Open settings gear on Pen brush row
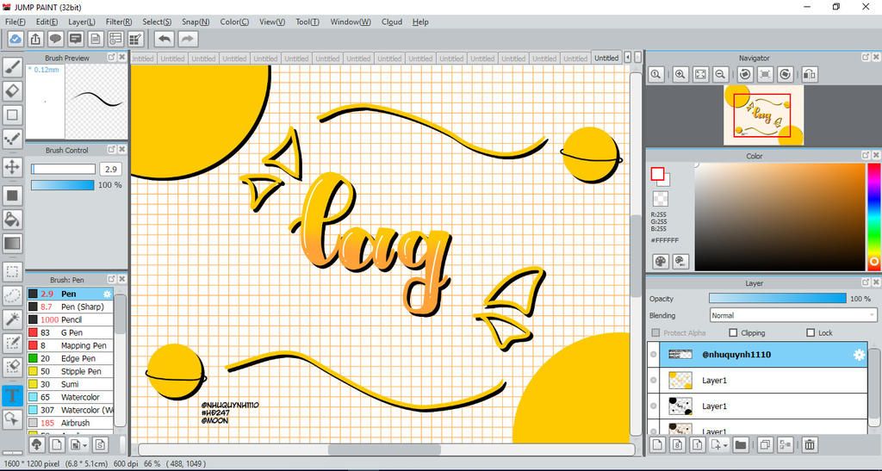 [107, 294]
